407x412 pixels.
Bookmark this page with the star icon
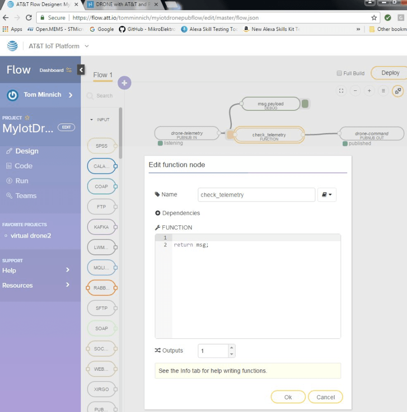click(374, 18)
